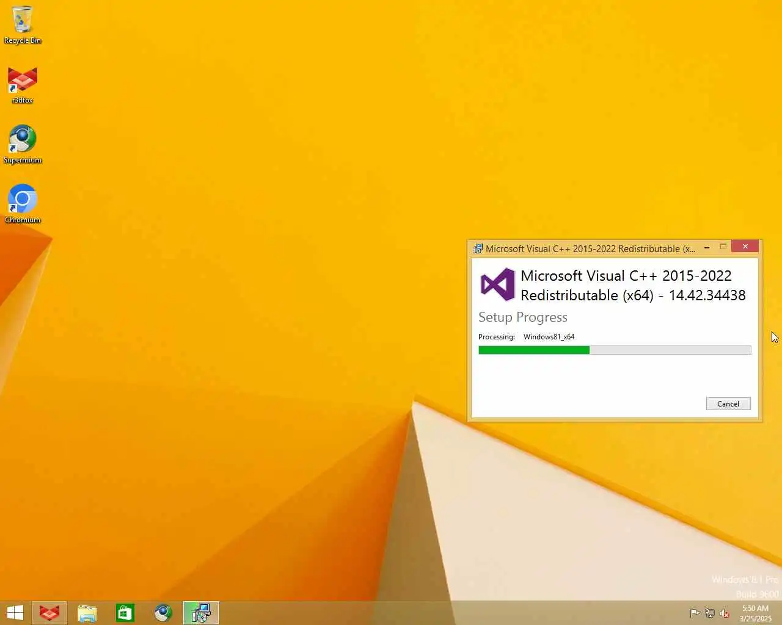Click Supermium icon in the taskbar
This screenshot has height=625, width=782.
tap(163, 613)
